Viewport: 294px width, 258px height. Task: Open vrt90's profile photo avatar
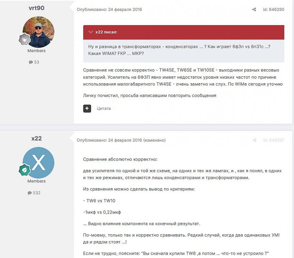(38, 32)
